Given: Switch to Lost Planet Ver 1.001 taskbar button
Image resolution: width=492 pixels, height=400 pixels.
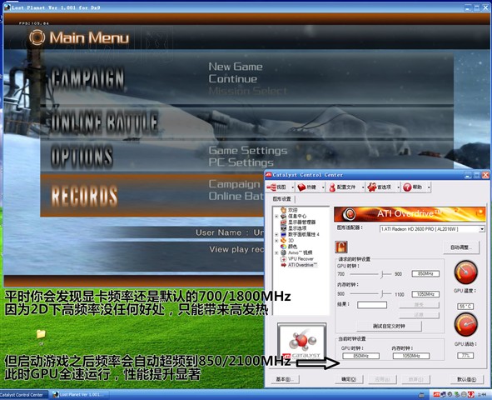Looking at the screenshot, I should (x=80, y=395).
